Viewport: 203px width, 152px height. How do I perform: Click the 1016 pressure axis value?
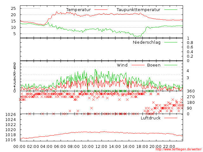coord(10,140)
